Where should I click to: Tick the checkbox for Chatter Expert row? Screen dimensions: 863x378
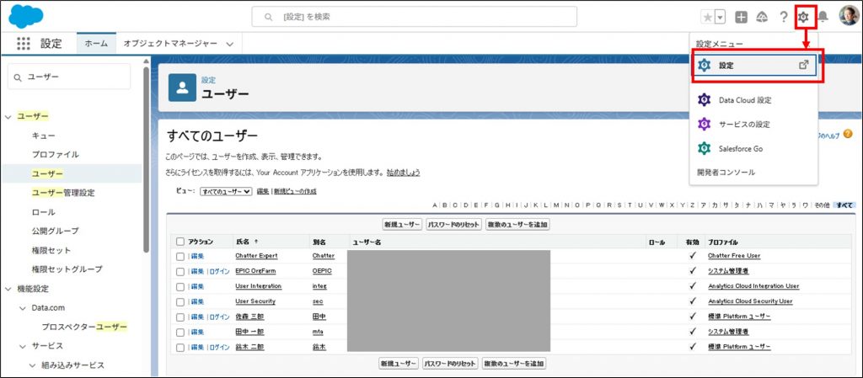pos(180,256)
